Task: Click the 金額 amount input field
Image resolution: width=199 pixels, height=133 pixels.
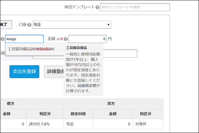Action: click(x=88, y=39)
